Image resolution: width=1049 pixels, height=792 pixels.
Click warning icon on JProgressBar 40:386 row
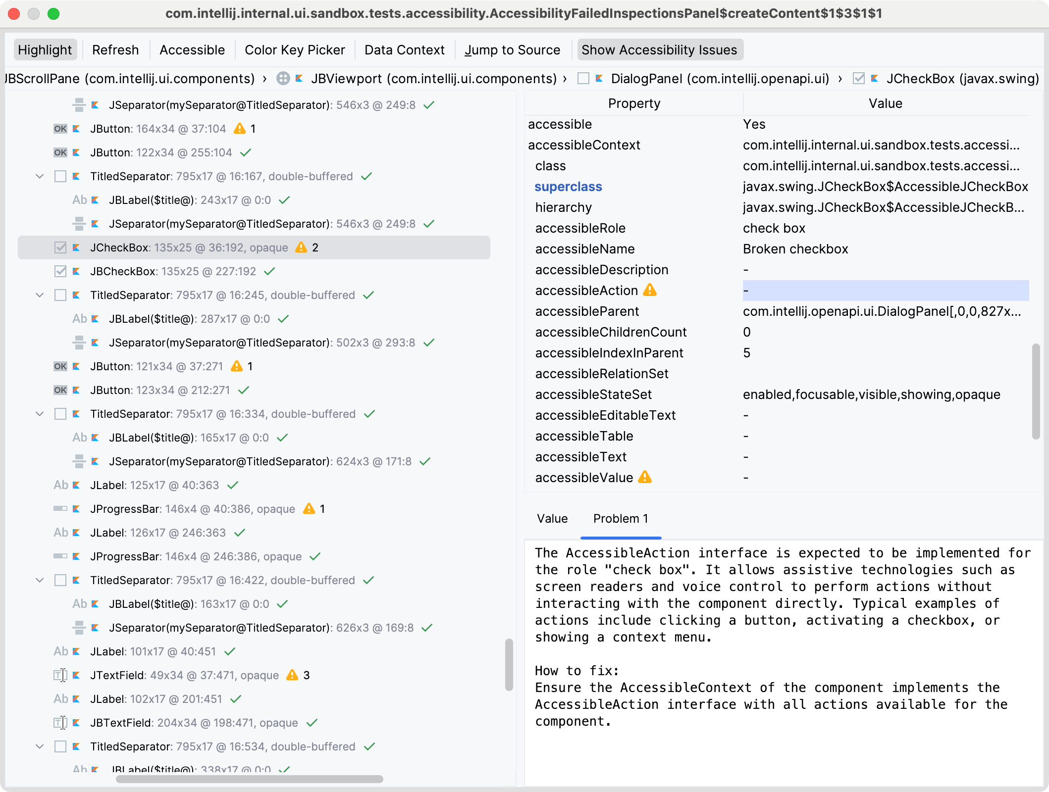point(309,509)
